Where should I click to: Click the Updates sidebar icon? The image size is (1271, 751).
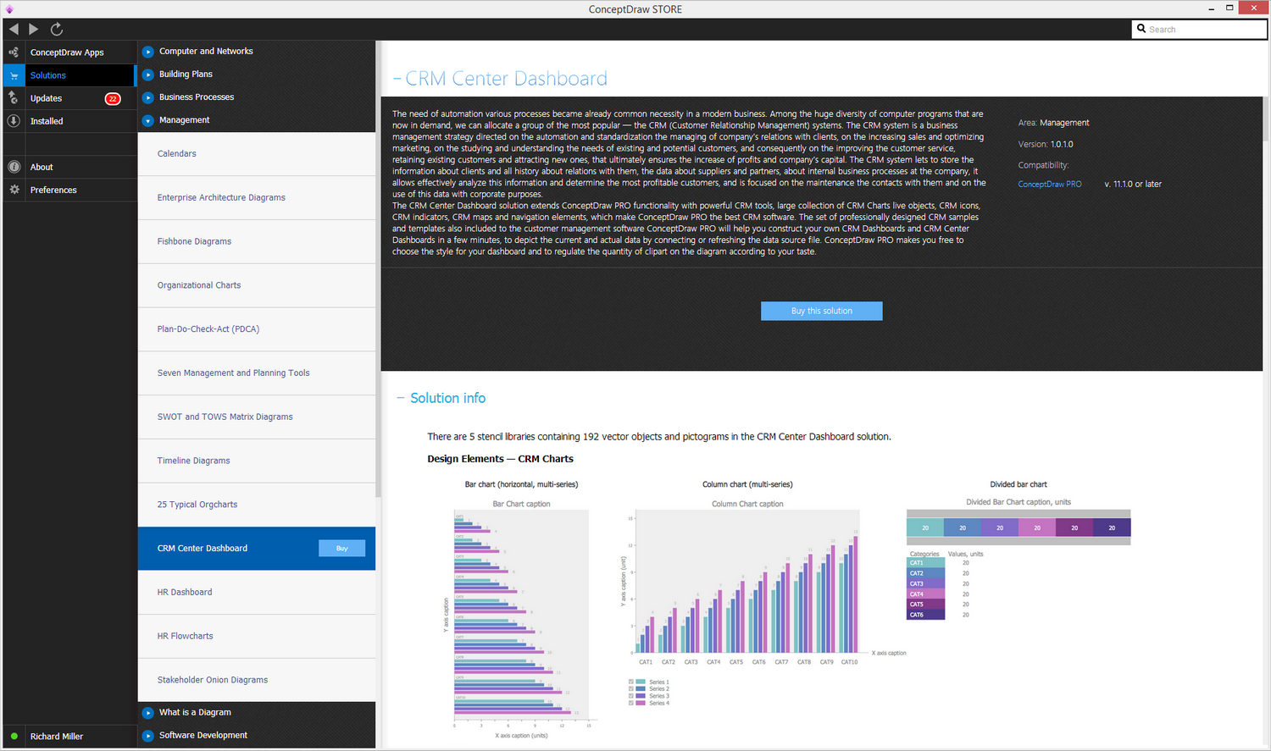coord(14,98)
